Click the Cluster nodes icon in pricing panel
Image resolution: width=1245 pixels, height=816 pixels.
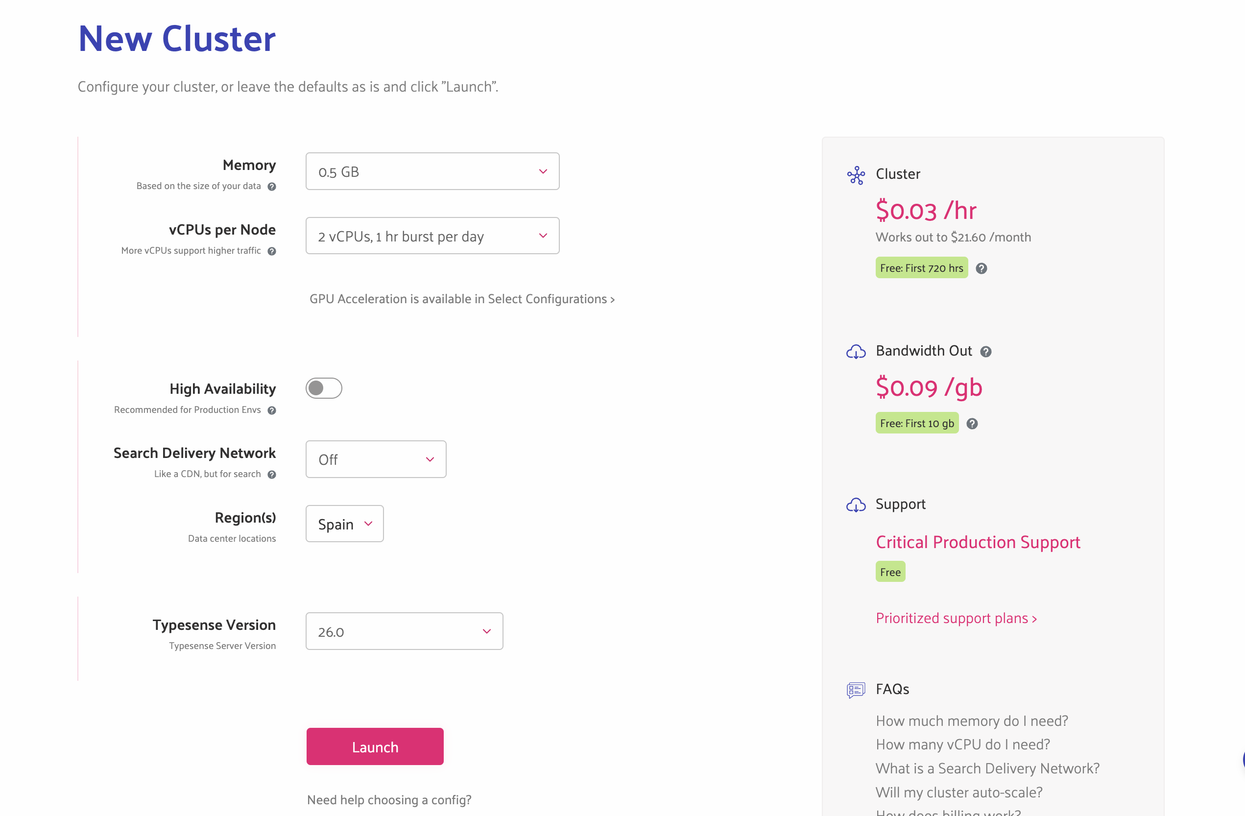coord(856,175)
